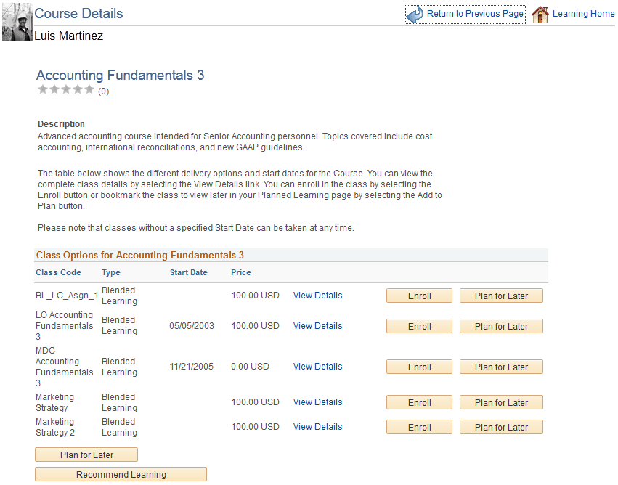Open the ratings count link
618x485 pixels.
pyautogui.click(x=103, y=91)
